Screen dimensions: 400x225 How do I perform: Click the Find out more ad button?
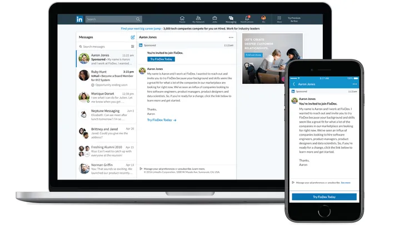[x=253, y=55]
